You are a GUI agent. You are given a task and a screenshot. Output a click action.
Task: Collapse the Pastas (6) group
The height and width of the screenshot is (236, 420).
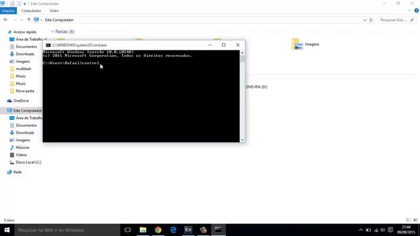52,31
